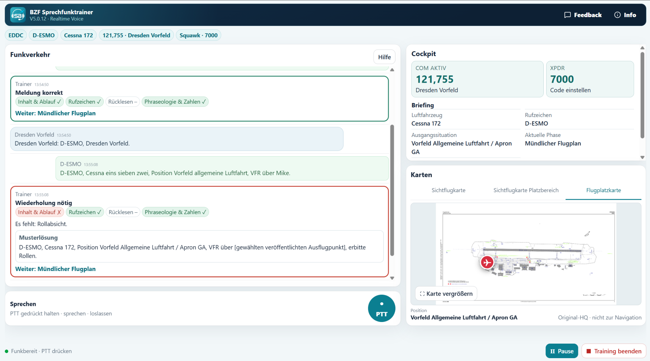
Task: Click the green Funkbereit status dot
Action: coord(7,351)
